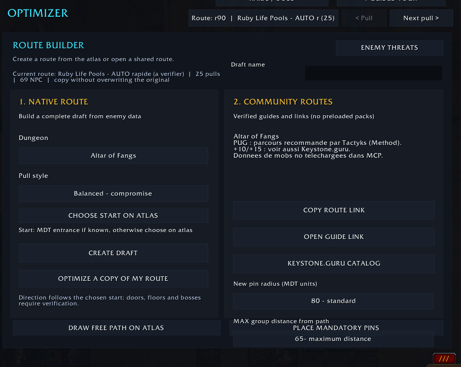This screenshot has width=461, height=367.
Task: Copy the community route link
Action: pyautogui.click(x=334, y=210)
